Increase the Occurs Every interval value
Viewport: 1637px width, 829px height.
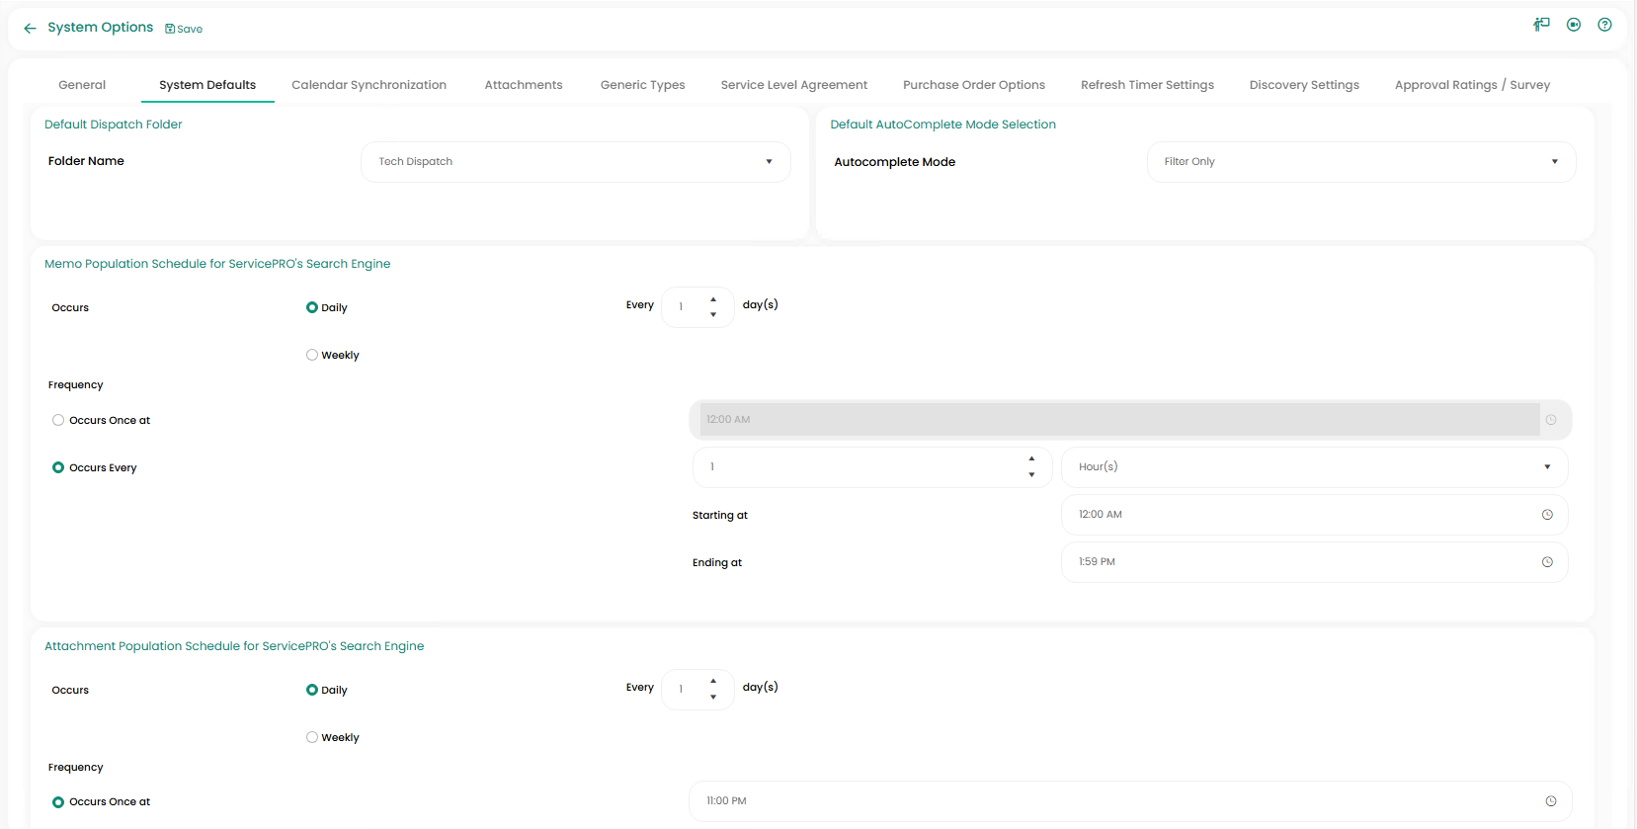(1031, 458)
